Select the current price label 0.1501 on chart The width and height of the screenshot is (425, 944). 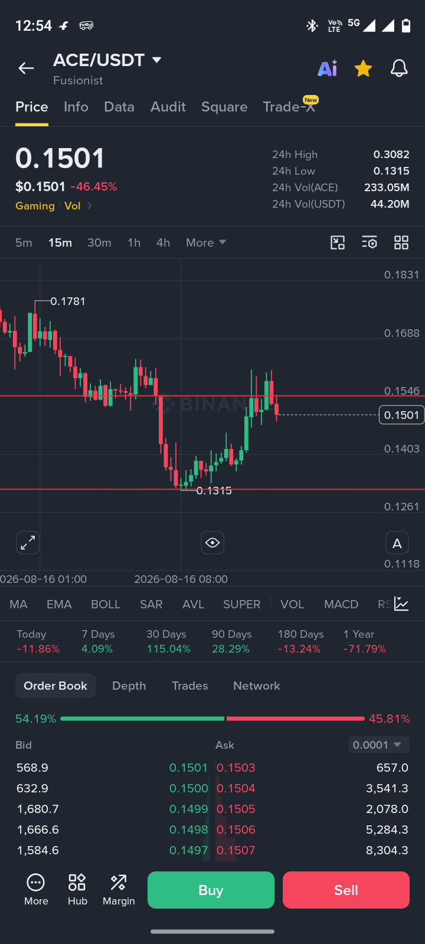coord(401,415)
